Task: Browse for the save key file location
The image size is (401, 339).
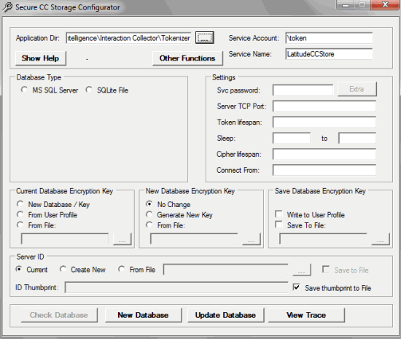Action: (381, 239)
